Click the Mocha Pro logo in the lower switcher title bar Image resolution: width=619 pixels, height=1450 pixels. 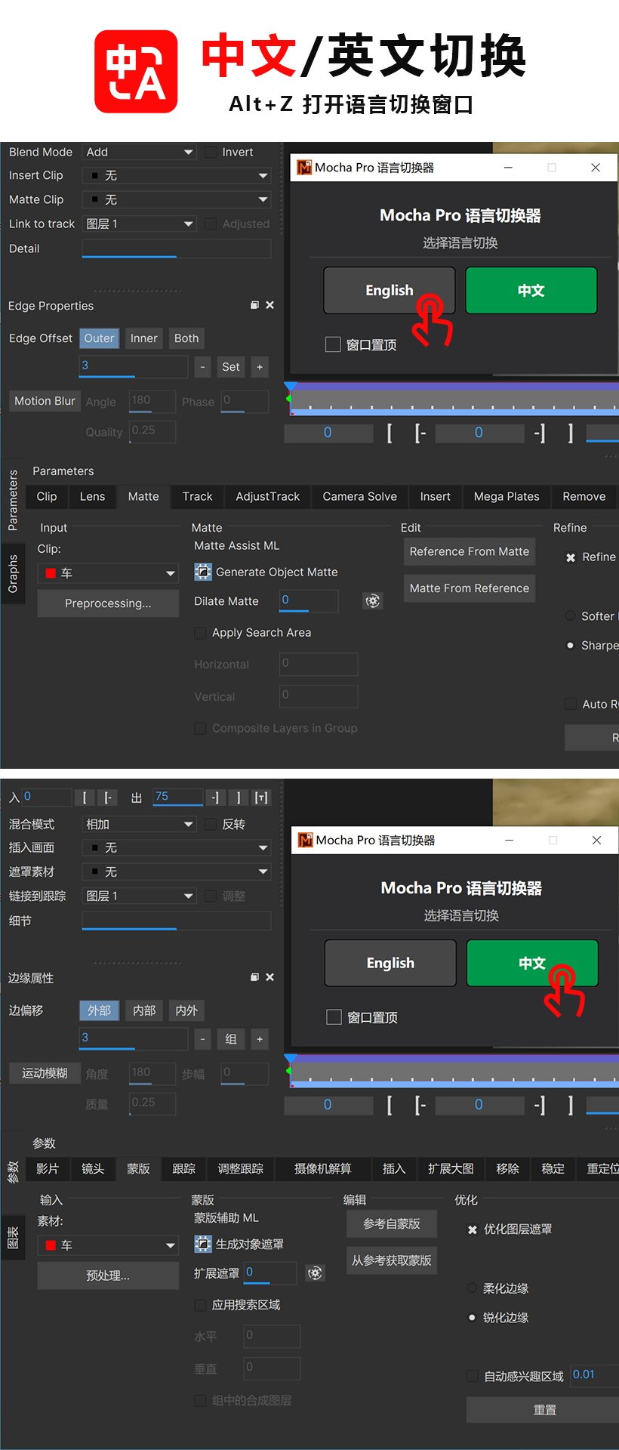coord(305,840)
